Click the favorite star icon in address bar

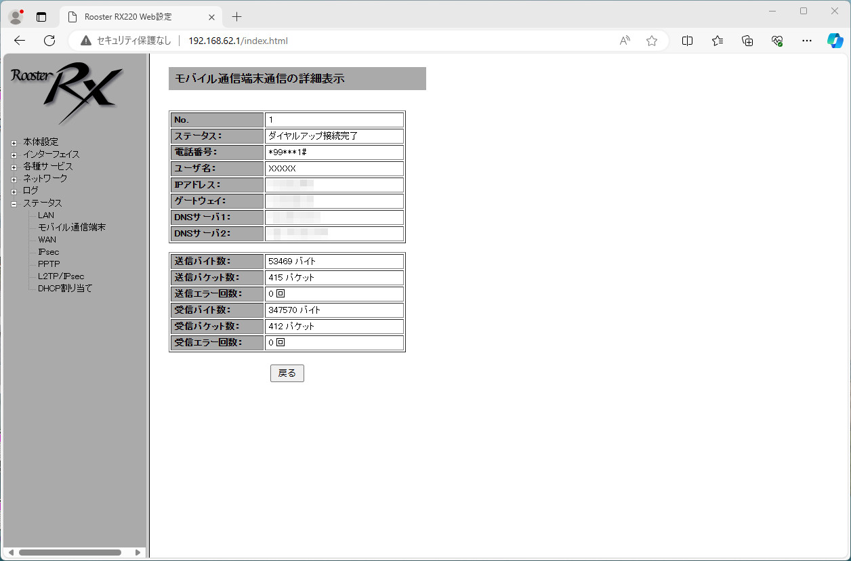click(x=652, y=41)
